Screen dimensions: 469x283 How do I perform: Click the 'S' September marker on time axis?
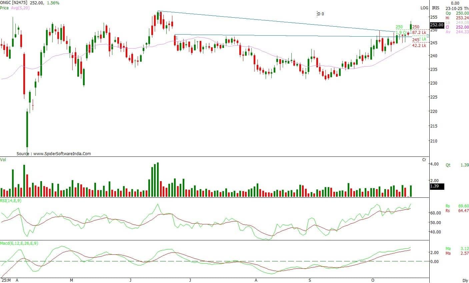coord(310,280)
